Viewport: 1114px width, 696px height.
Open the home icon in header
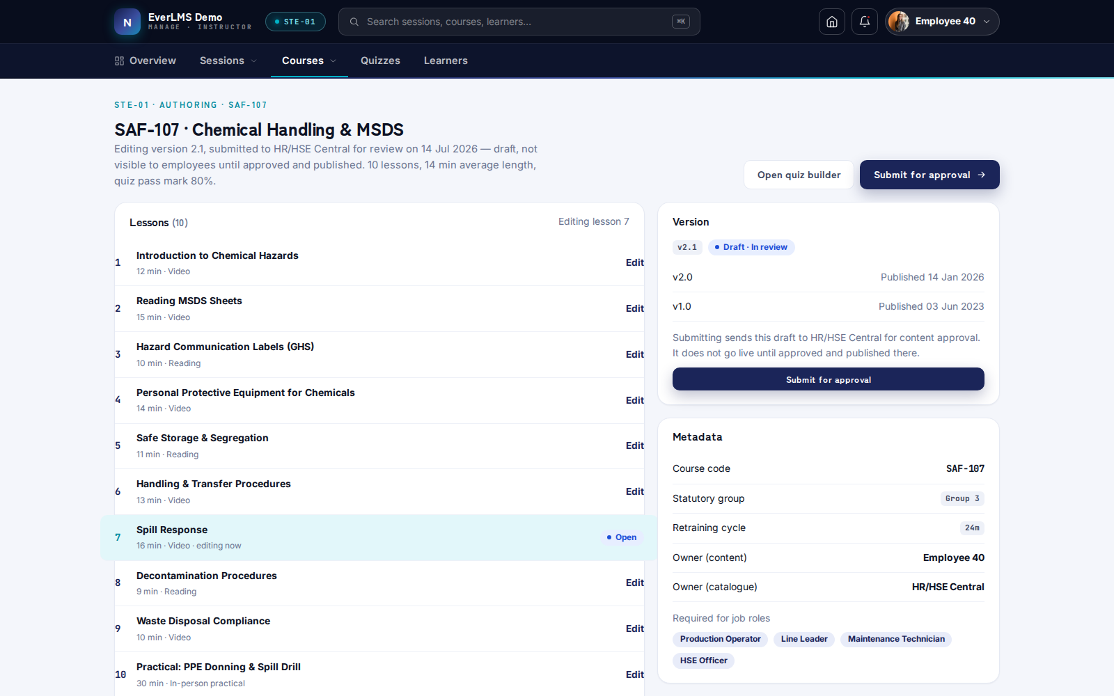click(x=831, y=22)
